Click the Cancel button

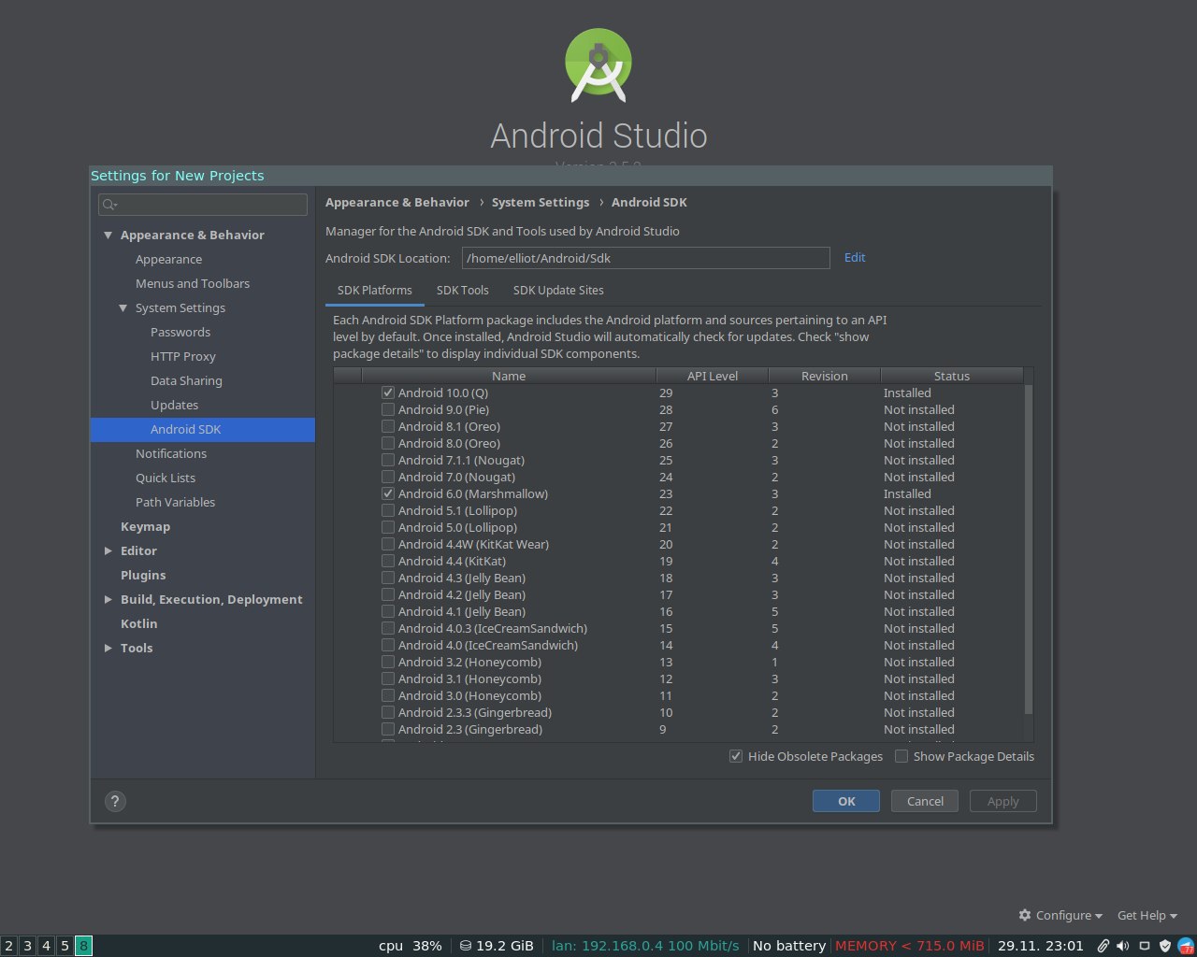pyautogui.click(x=925, y=801)
